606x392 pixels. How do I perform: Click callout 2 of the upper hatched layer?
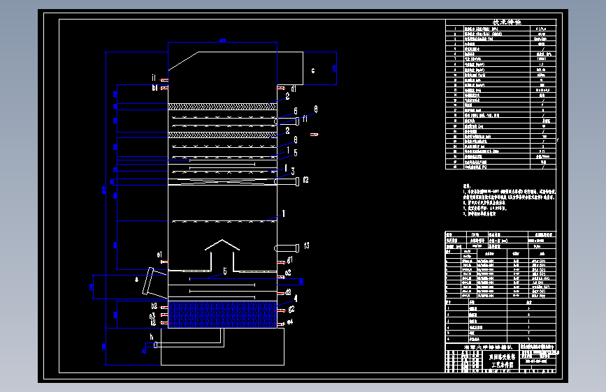click(x=287, y=96)
